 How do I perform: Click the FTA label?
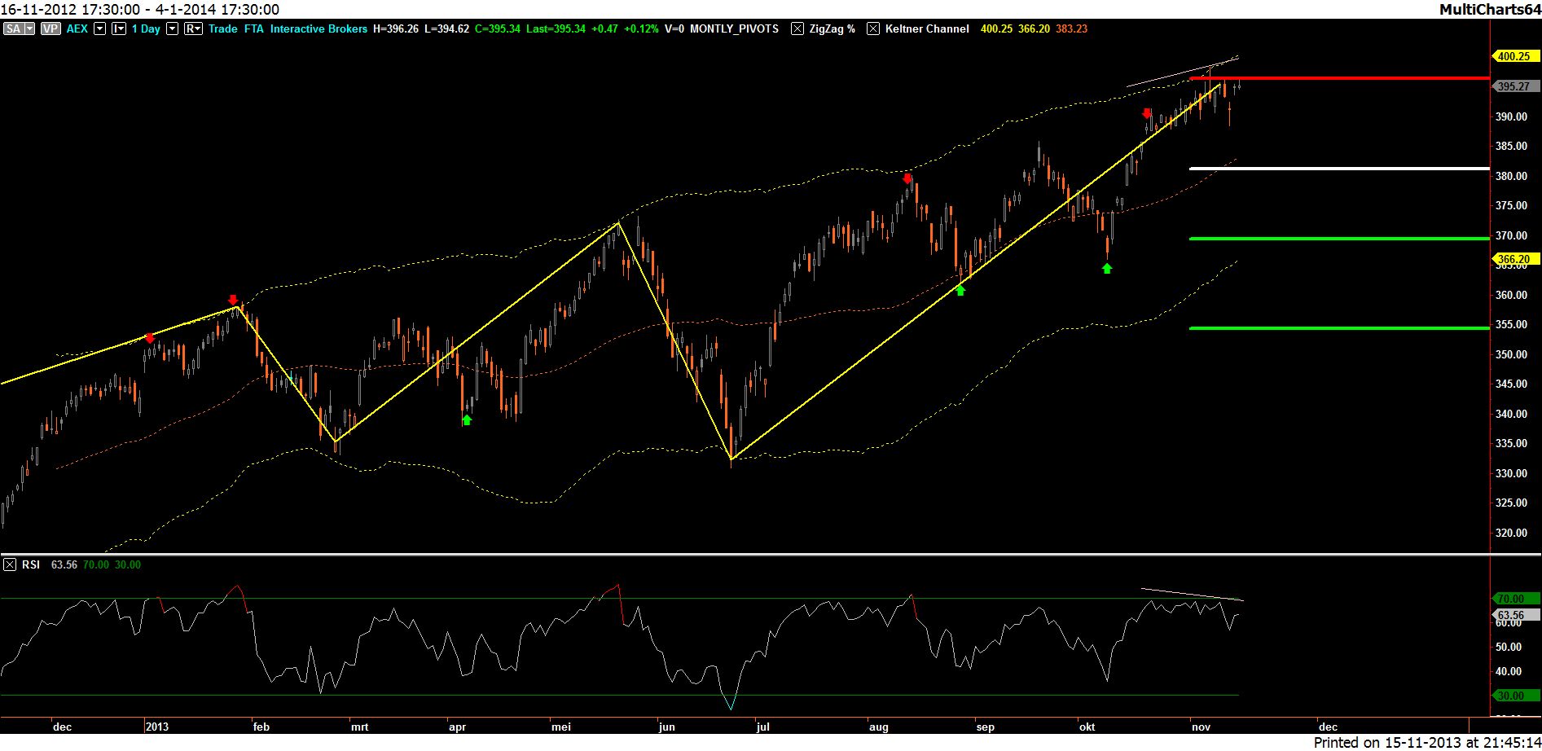[253, 29]
